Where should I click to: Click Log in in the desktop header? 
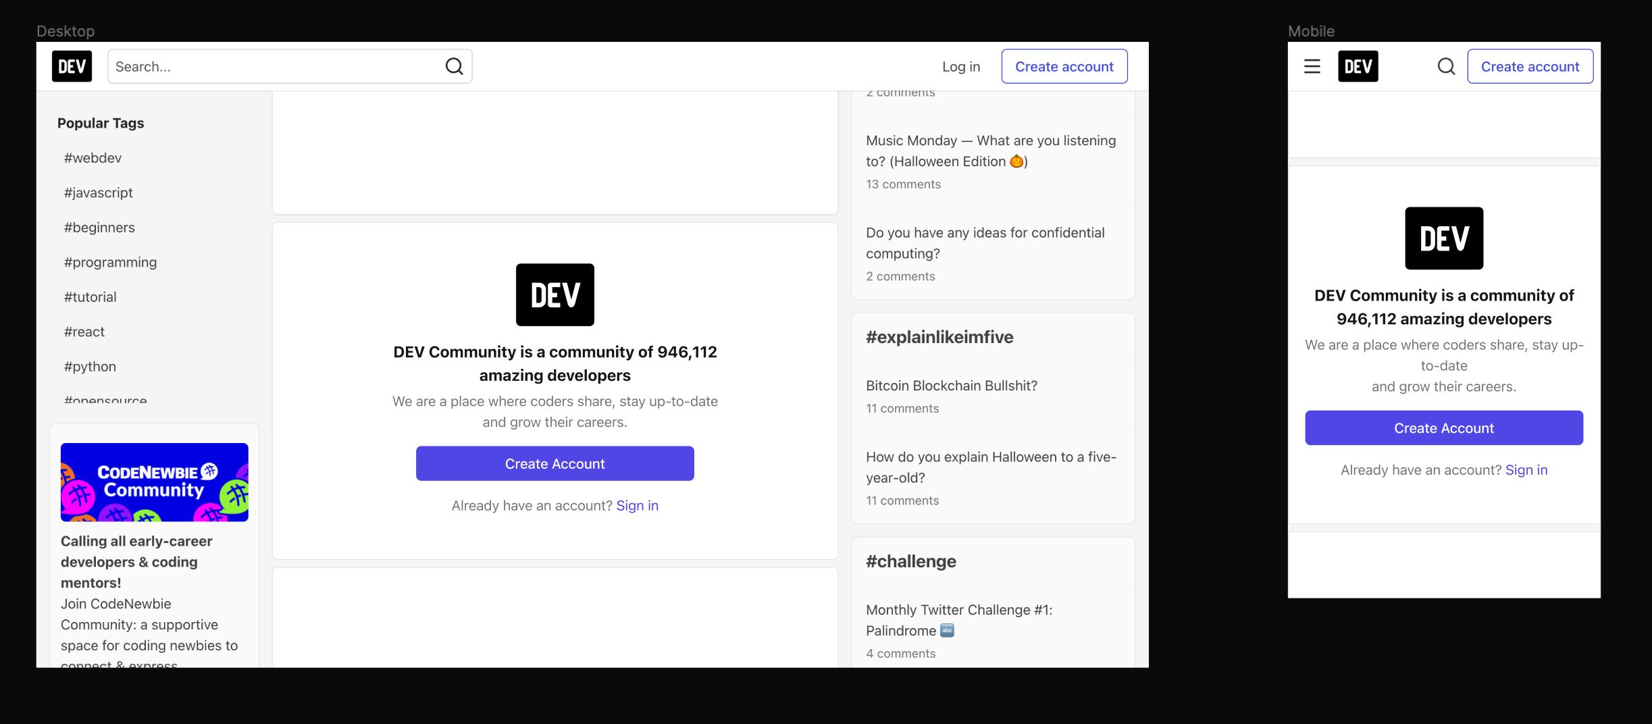[960, 66]
